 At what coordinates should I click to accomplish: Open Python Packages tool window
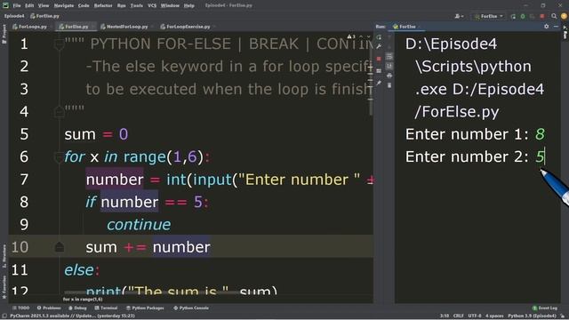coord(145,308)
